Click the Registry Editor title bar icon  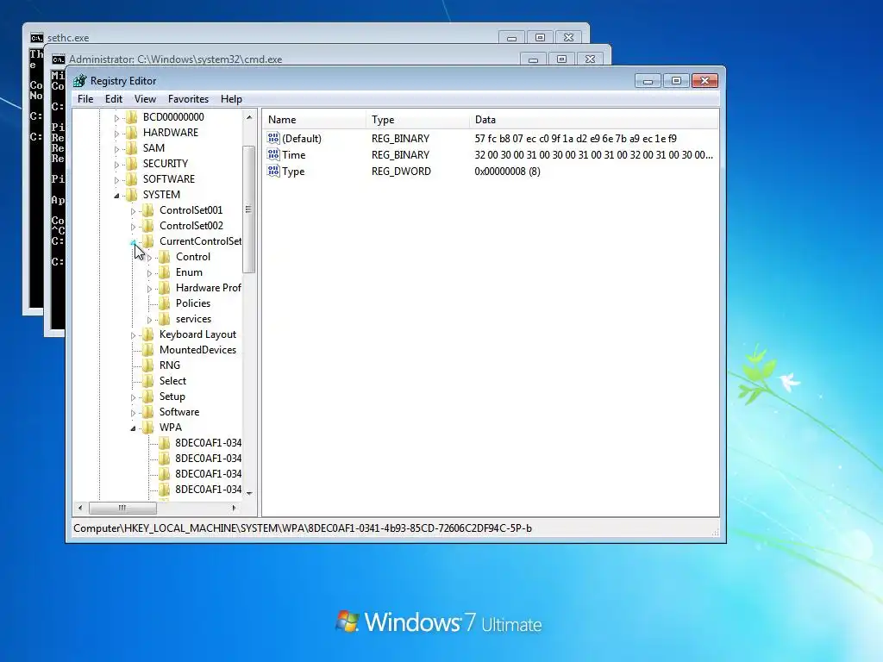click(80, 81)
